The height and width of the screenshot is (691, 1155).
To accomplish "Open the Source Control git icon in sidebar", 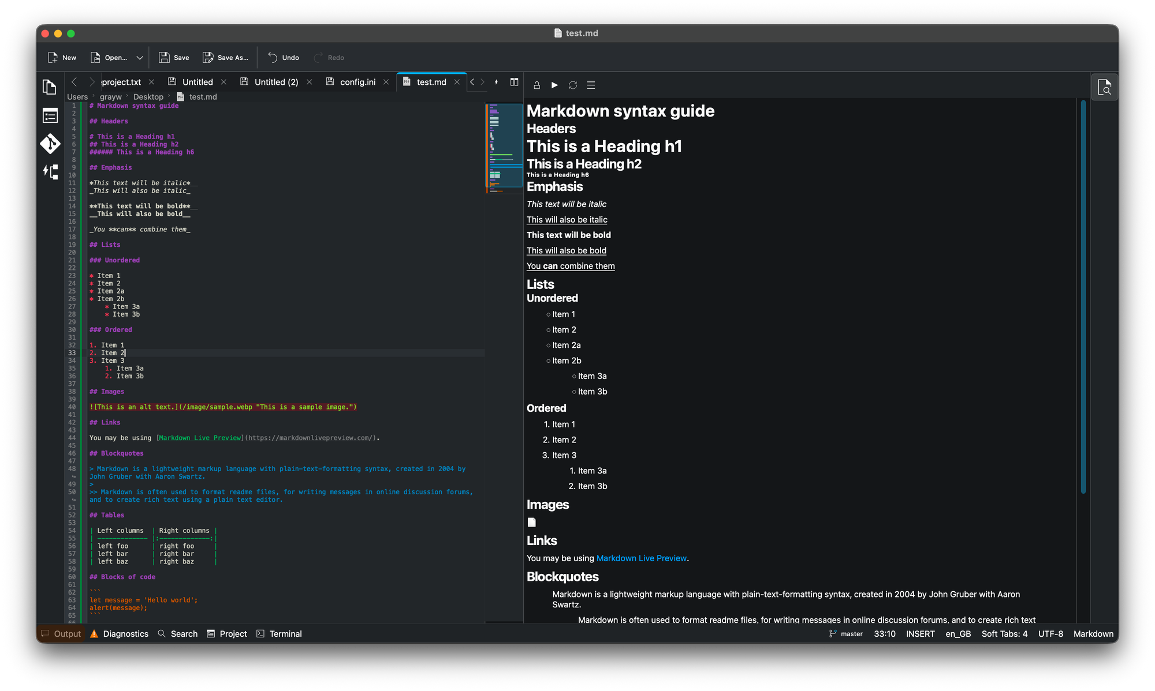I will click(x=50, y=144).
